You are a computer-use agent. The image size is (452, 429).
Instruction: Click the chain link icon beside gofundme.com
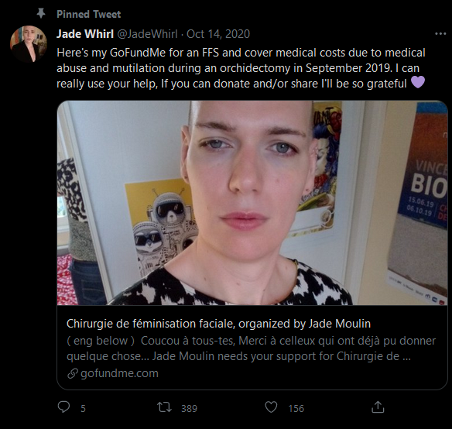click(72, 373)
